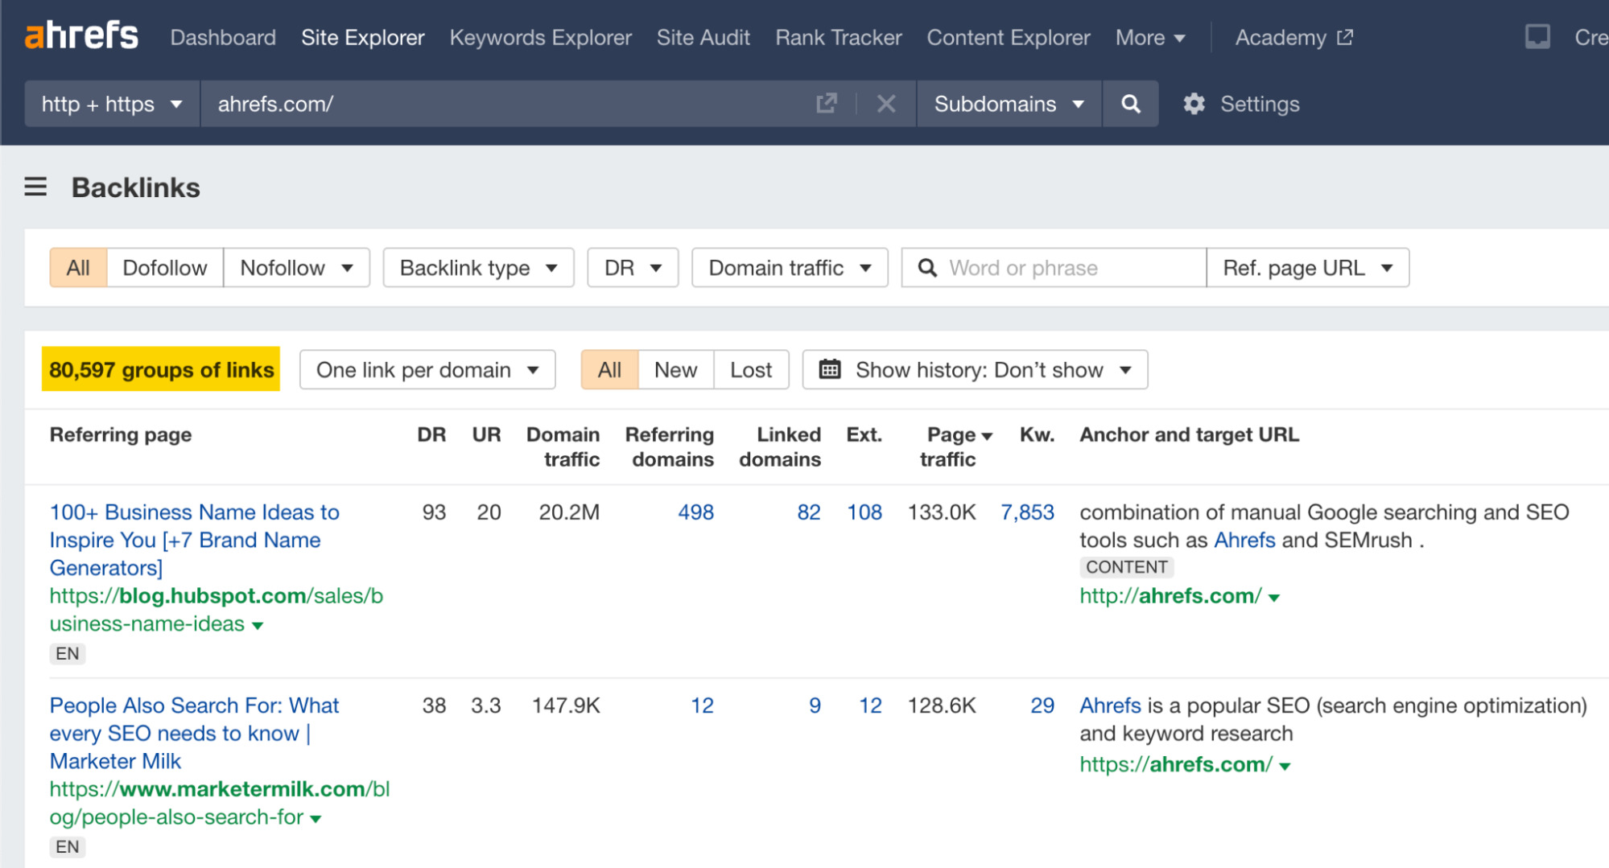This screenshot has width=1609, height=868.
Task: Click the Settings gear icon
Action: [1194, 104]
